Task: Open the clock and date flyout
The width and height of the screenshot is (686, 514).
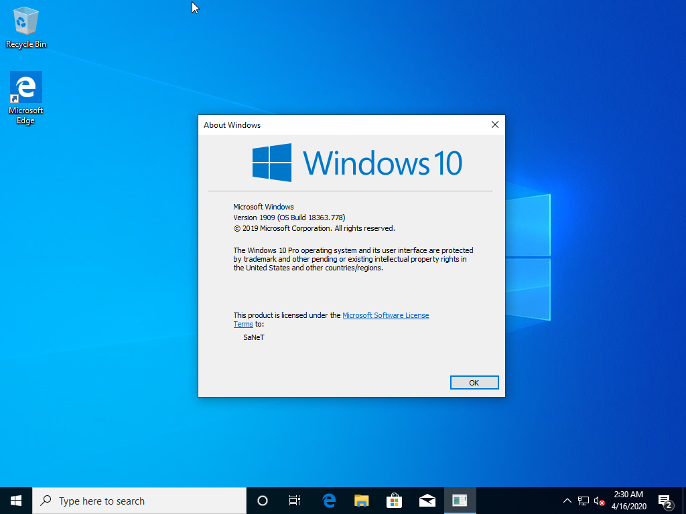Action: pyautogui.click(x=628, y=501)
